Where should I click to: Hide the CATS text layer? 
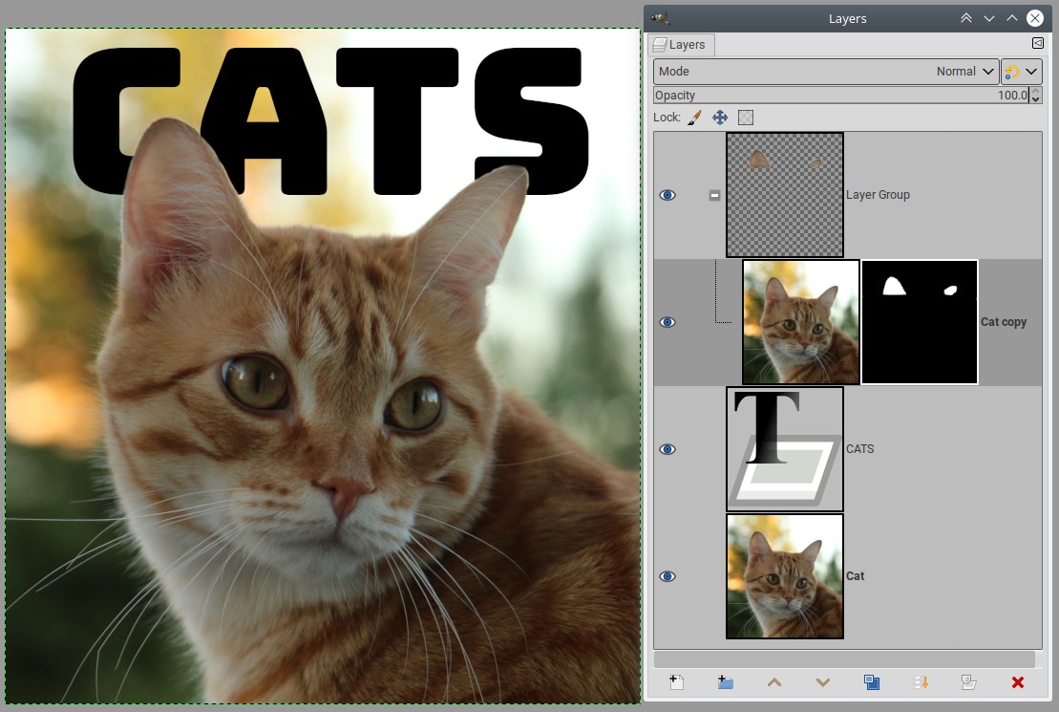667,449
